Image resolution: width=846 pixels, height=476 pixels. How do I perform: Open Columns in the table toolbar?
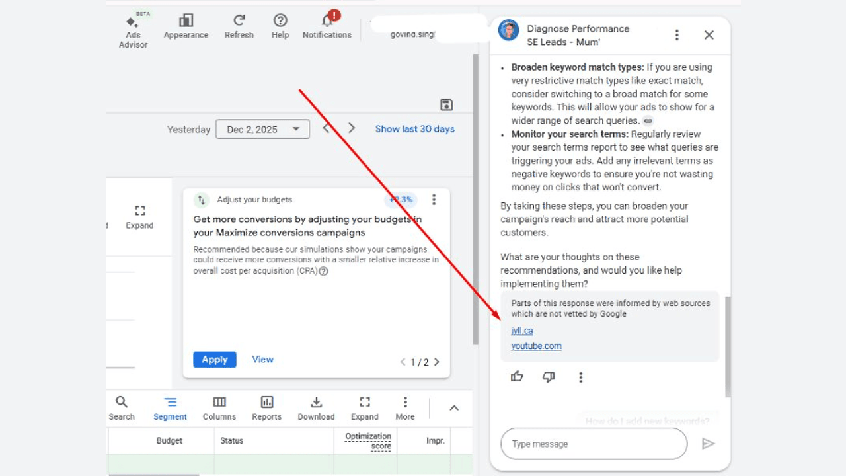tap(219, 408)
